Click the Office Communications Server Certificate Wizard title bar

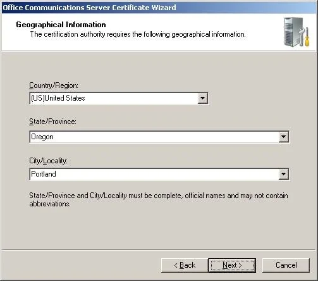(159, 8)
